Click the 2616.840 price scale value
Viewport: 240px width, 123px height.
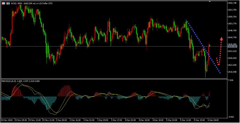click(x=232, y=72)
